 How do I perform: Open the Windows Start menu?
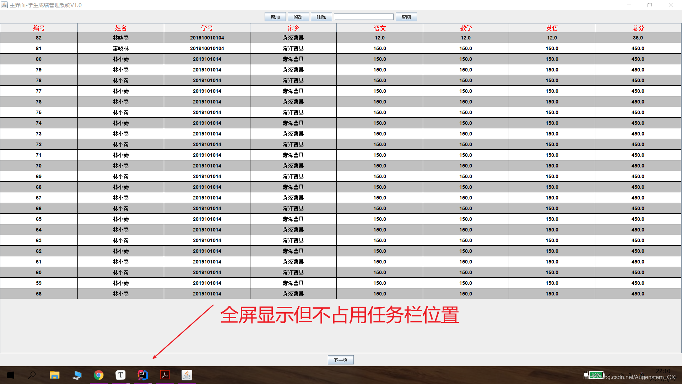coord(11,375)
